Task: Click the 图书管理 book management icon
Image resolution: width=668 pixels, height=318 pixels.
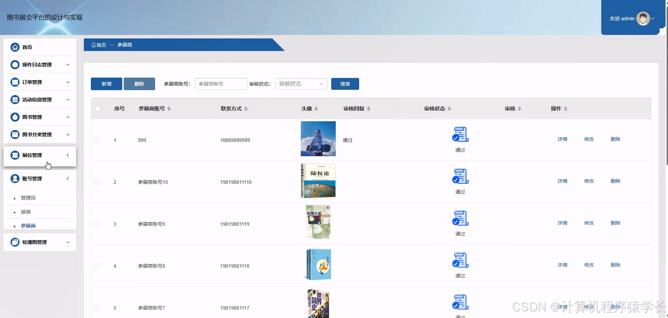Action: (15, 117)
